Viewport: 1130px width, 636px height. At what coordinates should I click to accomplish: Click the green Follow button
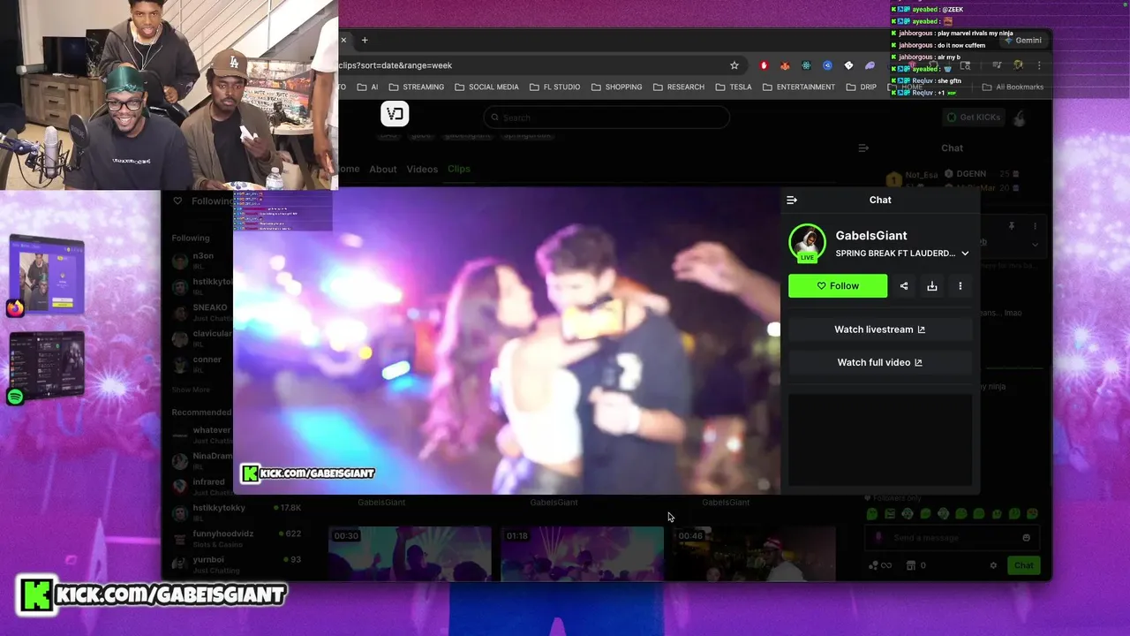tap(838, 286)
